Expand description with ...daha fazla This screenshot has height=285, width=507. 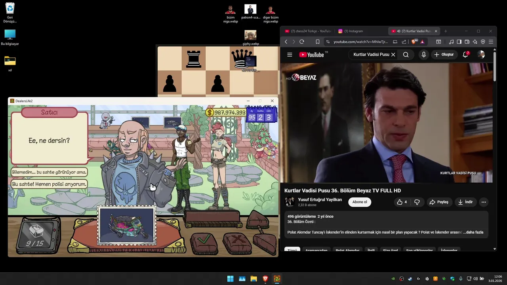point(473,232)
